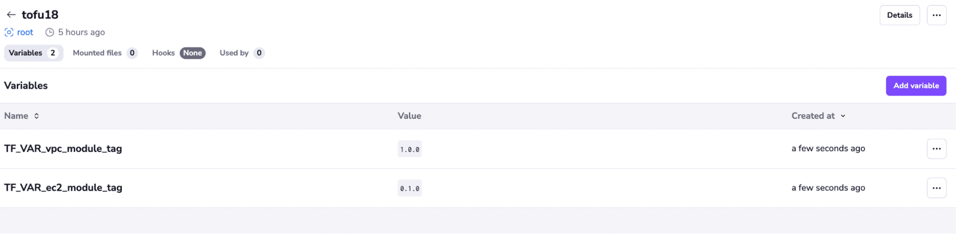
Task: Click the Value column header
Action: click(409, 116)
